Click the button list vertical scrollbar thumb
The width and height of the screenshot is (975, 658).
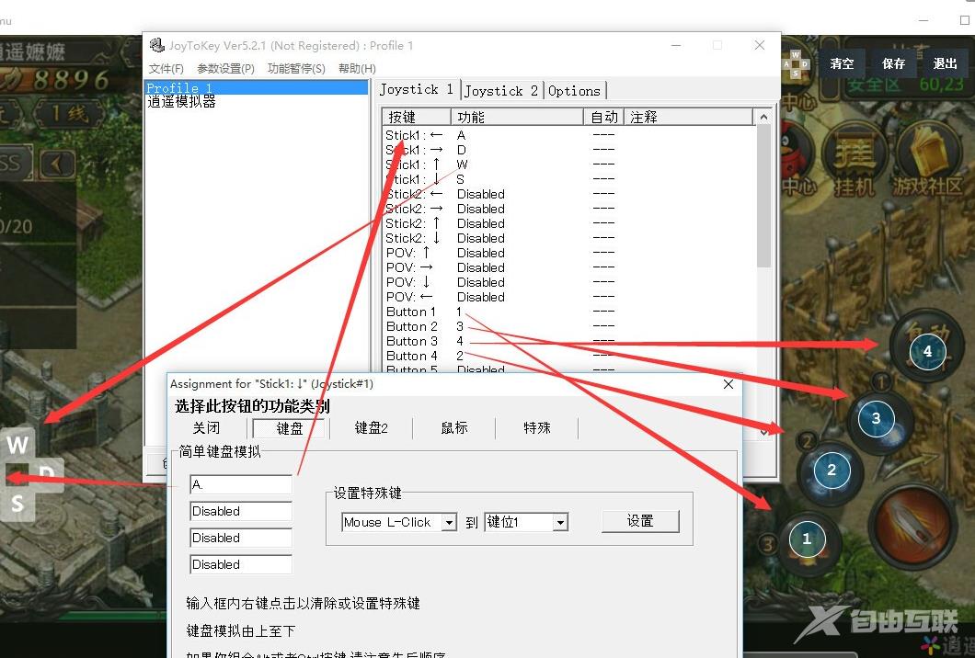point(764,197)
